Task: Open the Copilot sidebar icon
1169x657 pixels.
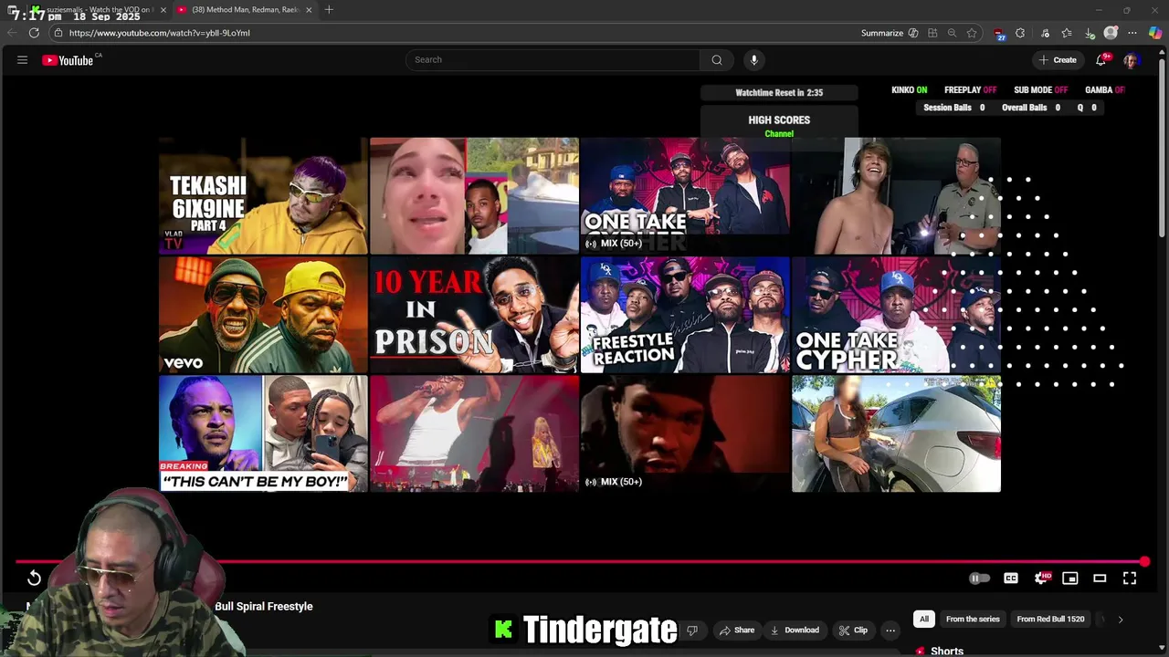Action: coord(1155,33)
